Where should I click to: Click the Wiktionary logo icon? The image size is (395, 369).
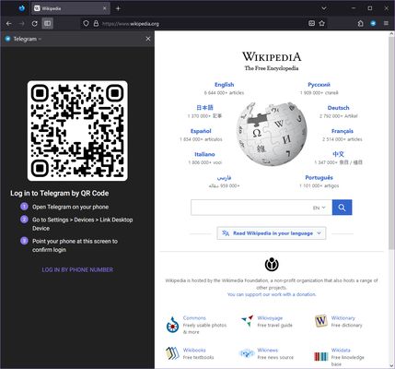(x=321, y=321)
